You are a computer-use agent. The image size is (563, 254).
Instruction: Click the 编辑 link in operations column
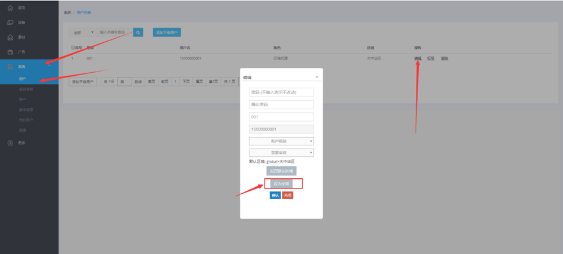tap(418, 58)
